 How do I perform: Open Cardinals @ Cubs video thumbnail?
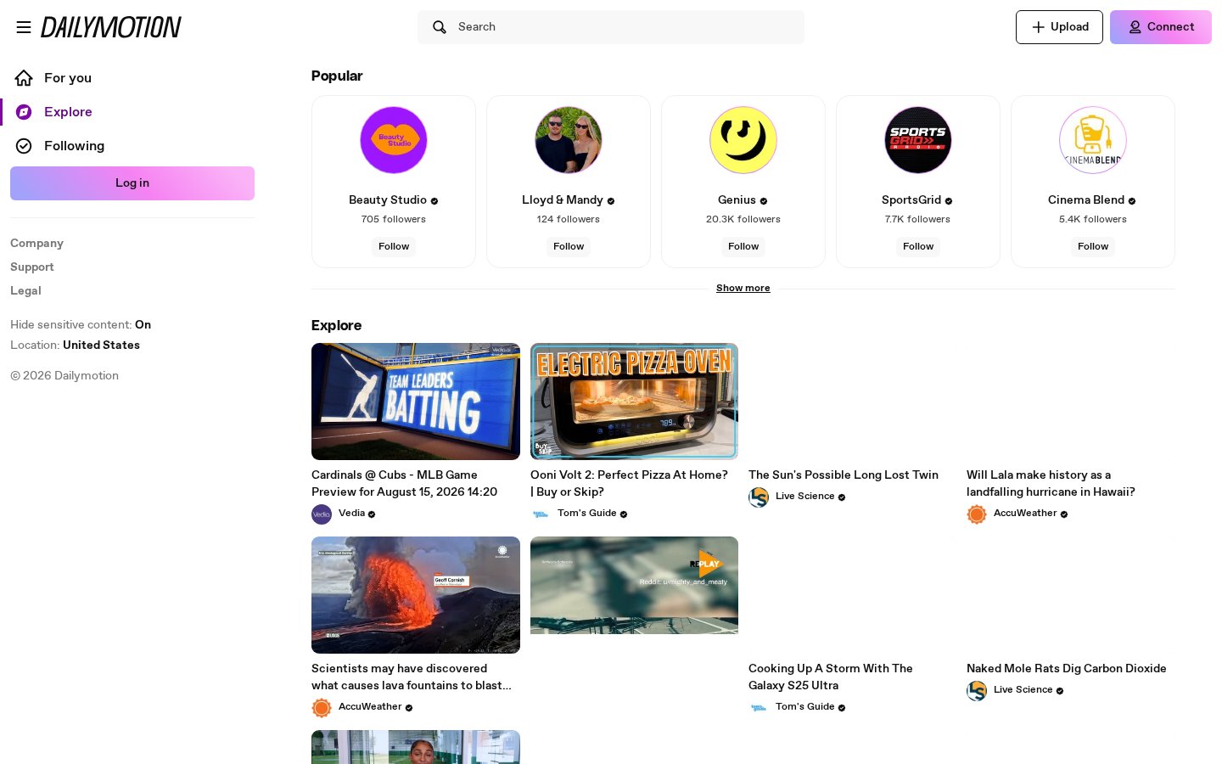[x=416, y=402]
